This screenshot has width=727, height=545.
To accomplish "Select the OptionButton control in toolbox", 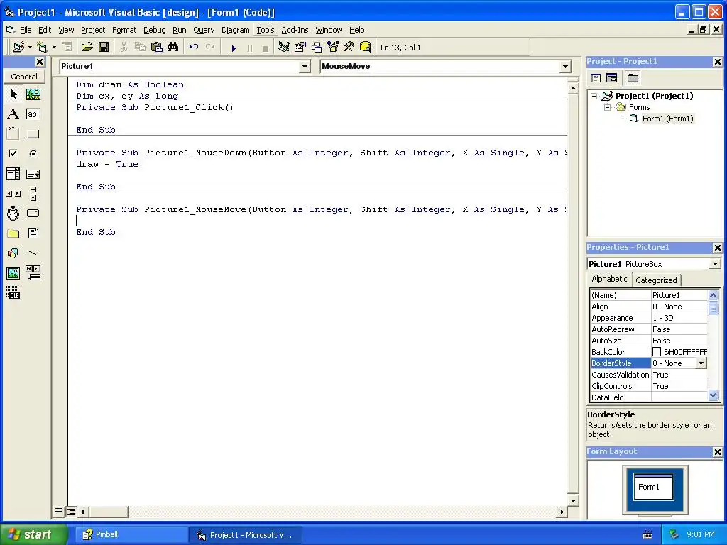I will coord(33,153).
